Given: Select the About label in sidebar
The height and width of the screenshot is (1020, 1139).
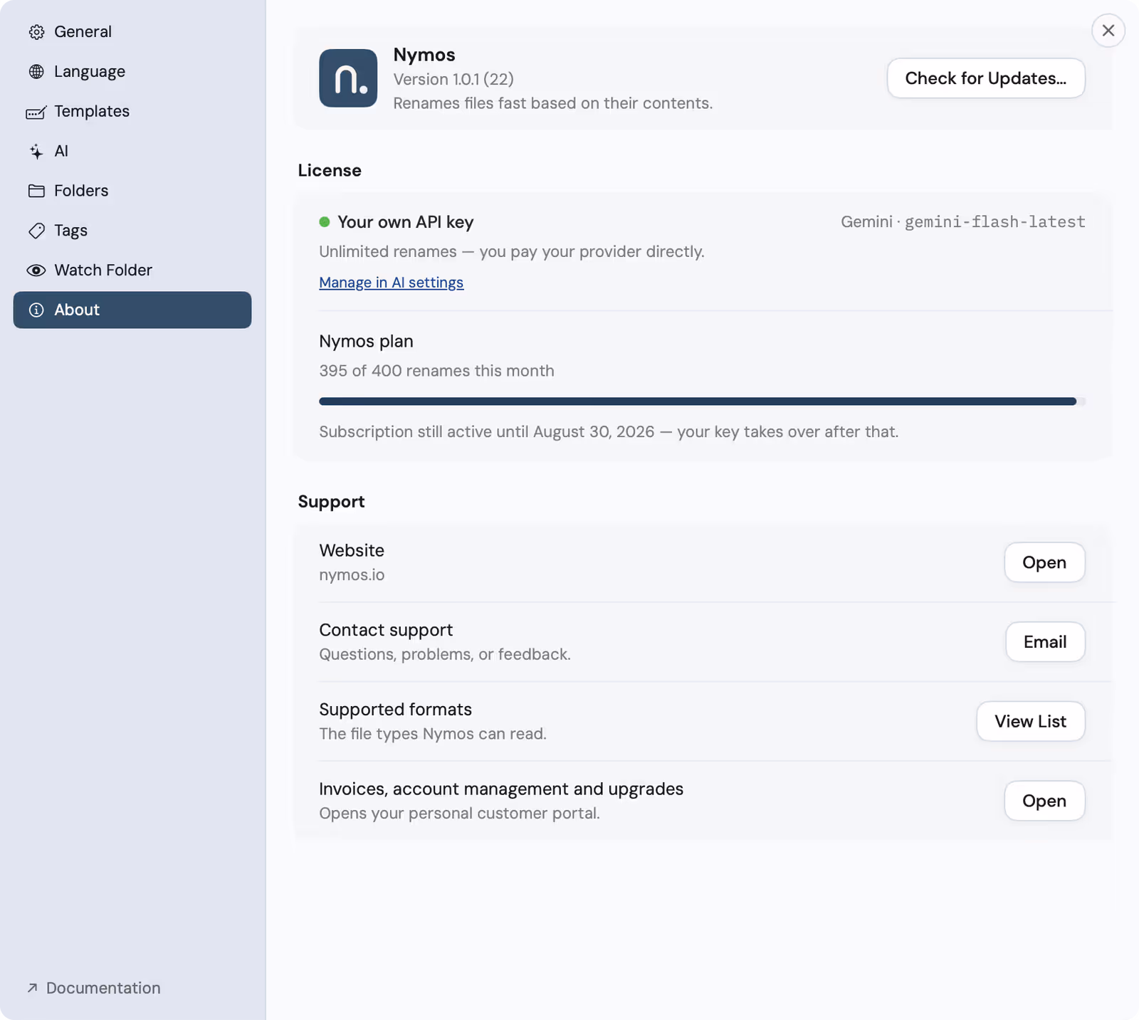Looking at the screenshot, I should click(x=77, y=310).
